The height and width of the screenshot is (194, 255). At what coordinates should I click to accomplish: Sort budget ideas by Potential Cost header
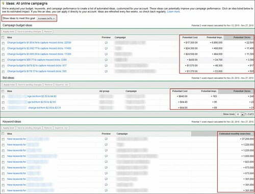click(x=190, y=37)
